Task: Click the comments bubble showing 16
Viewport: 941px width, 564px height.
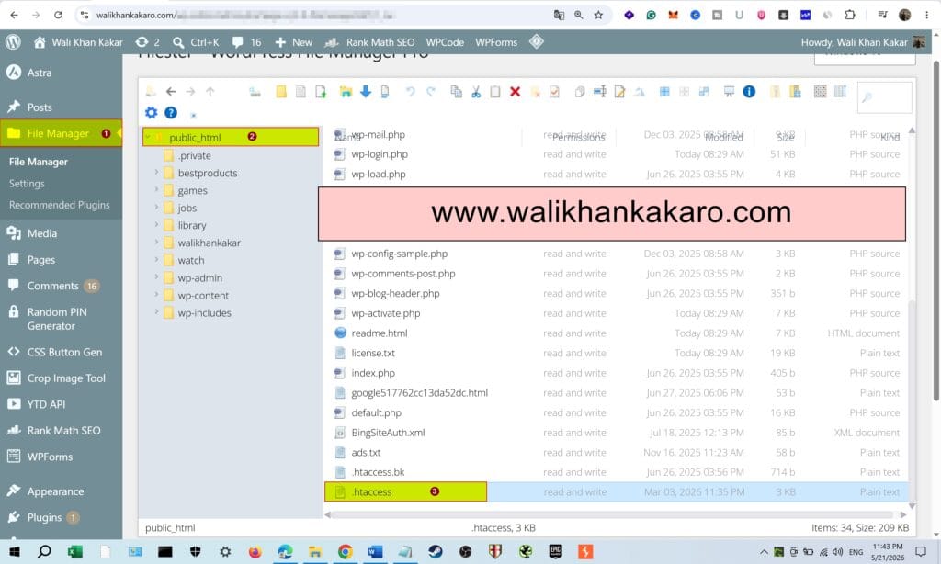Action: click(x=246, y=42)
